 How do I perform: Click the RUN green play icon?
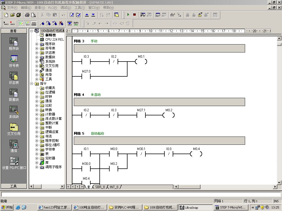pos(128,15)
